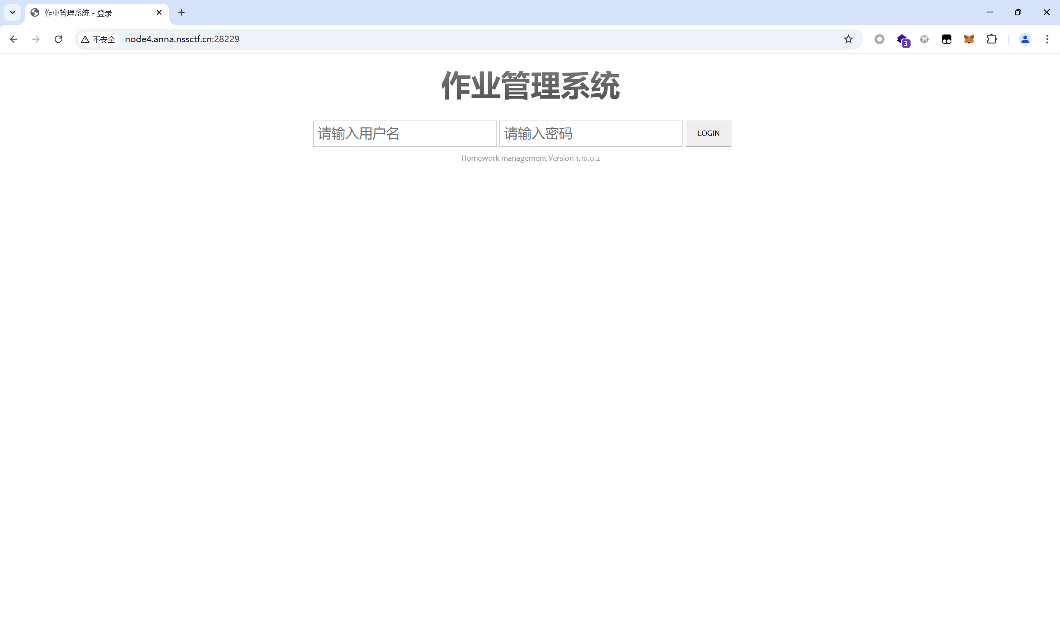Select the 作业管理系统 - 登录 tab

[97, 13]
